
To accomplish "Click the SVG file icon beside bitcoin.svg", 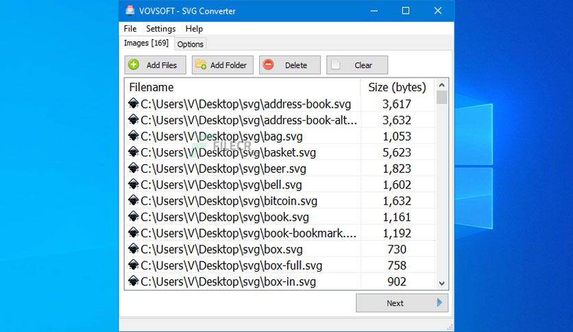I will coord(134,200).
